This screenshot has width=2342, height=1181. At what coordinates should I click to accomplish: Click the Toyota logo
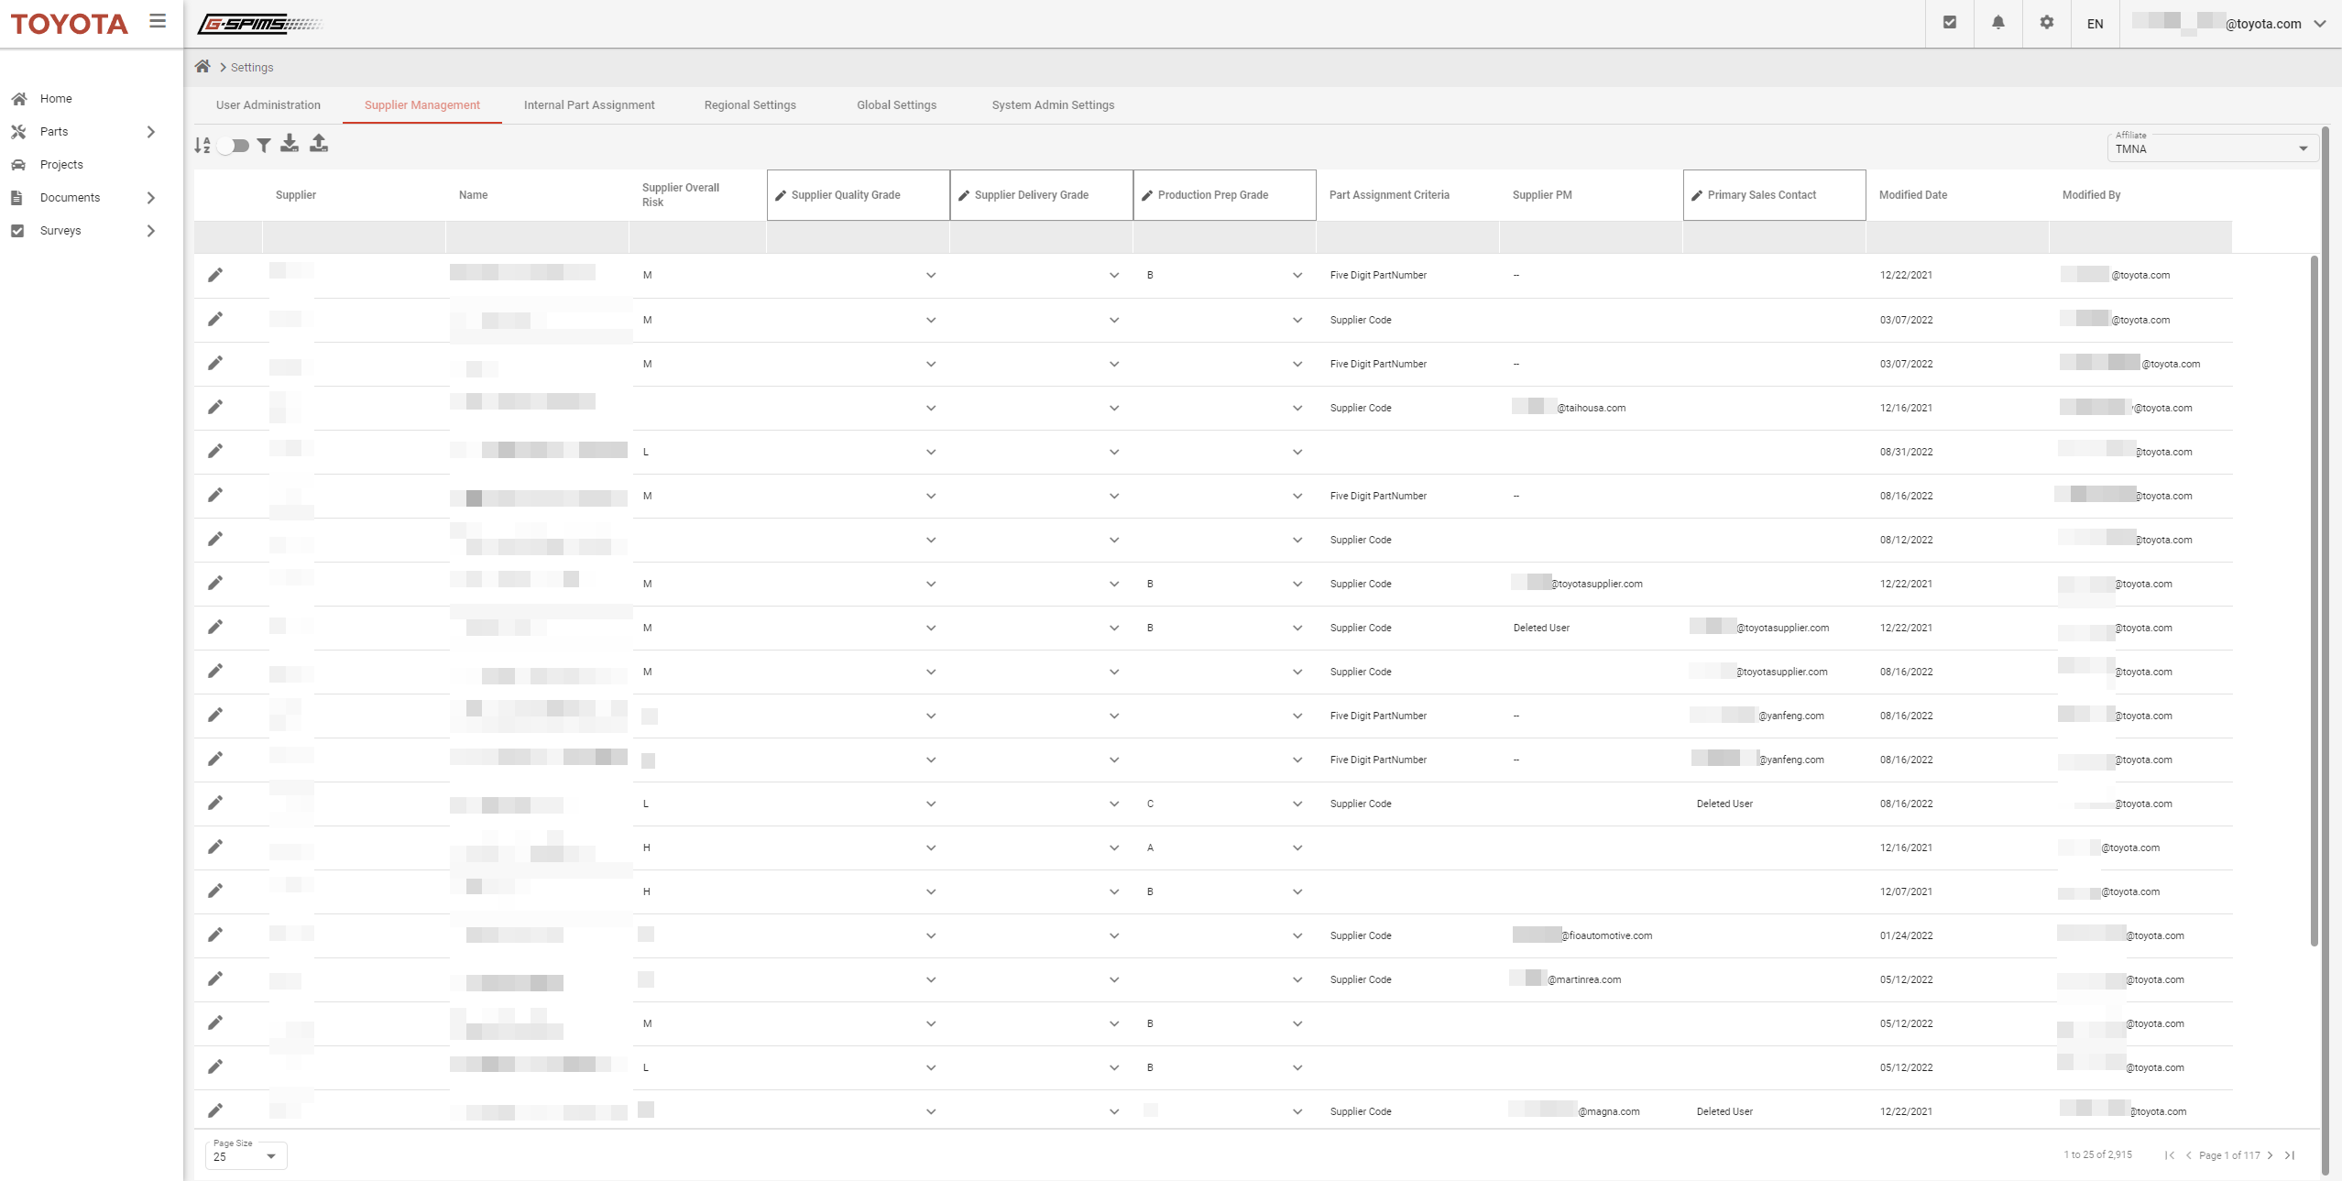[x=69, y=24]
